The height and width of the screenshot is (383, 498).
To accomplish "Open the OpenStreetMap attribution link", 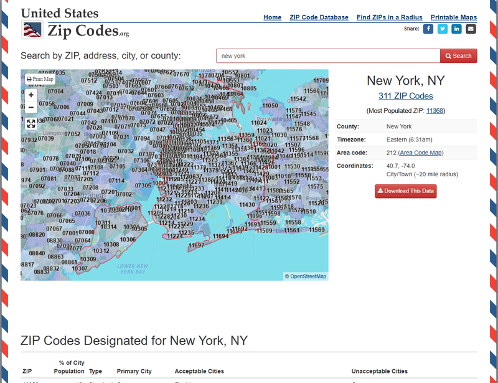I will coord(308,277).
